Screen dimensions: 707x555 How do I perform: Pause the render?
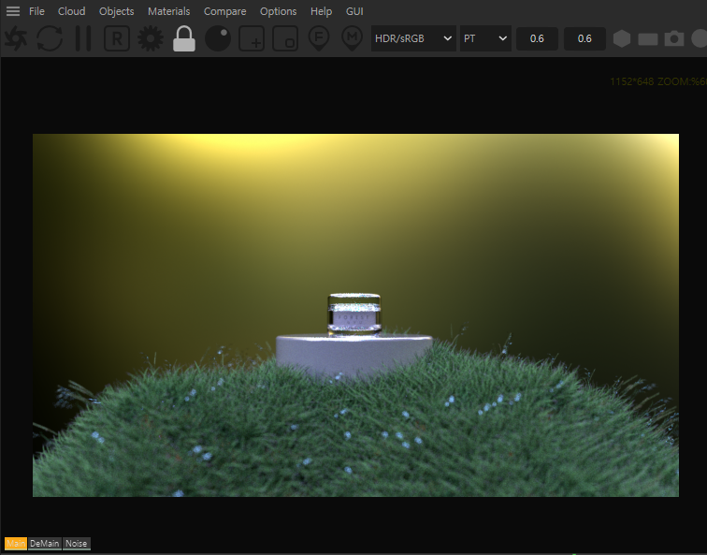(83, 38)
